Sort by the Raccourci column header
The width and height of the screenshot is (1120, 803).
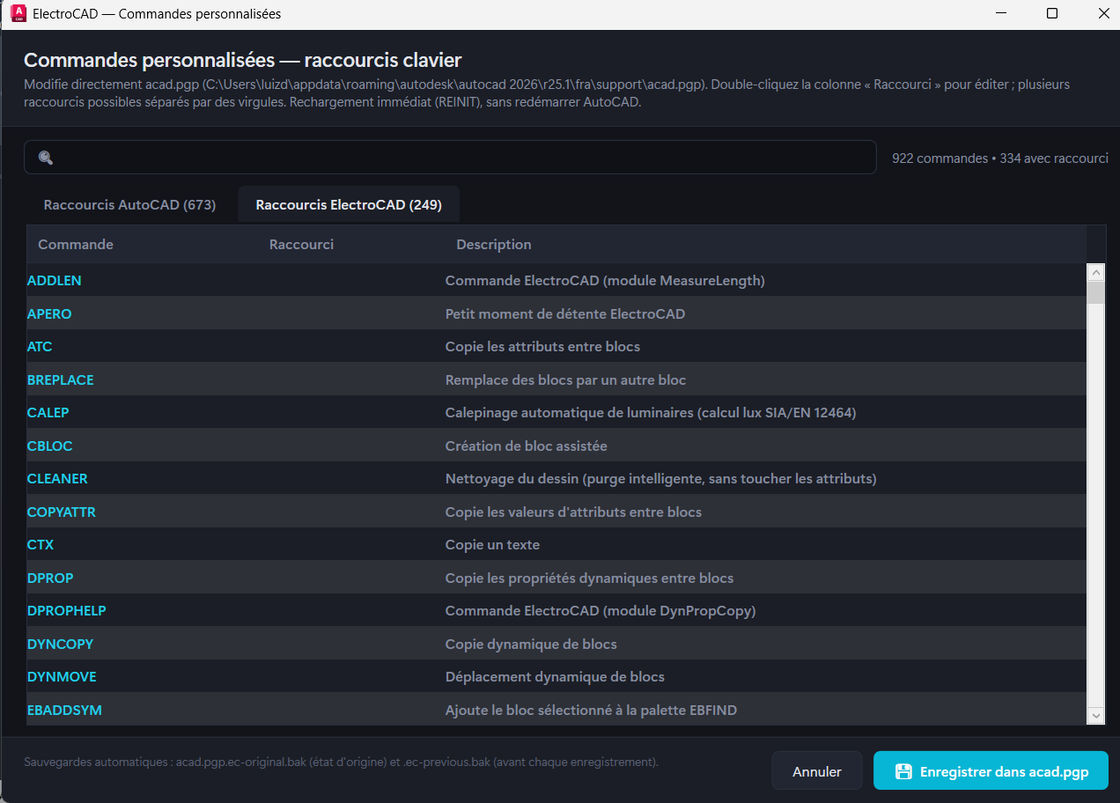(x=301, y=245)
